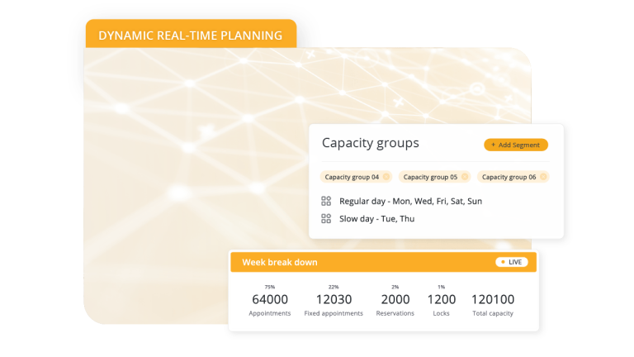The height and width of the screenshot is (357, 634).
Task: Click the grid icon beside Regular day
Action: pos(326,201)
